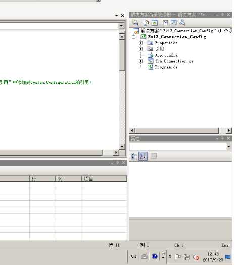Click the editor horizontal scrollbar thumb
Image resolution: width=237 pixels, height=265 pixels.
pos(51,152)
